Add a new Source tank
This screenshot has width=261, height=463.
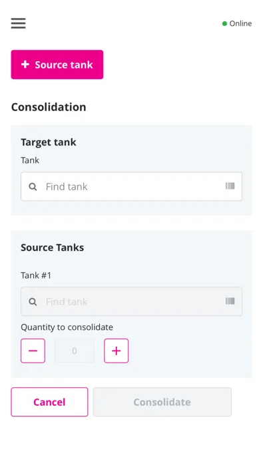point(57,65)
